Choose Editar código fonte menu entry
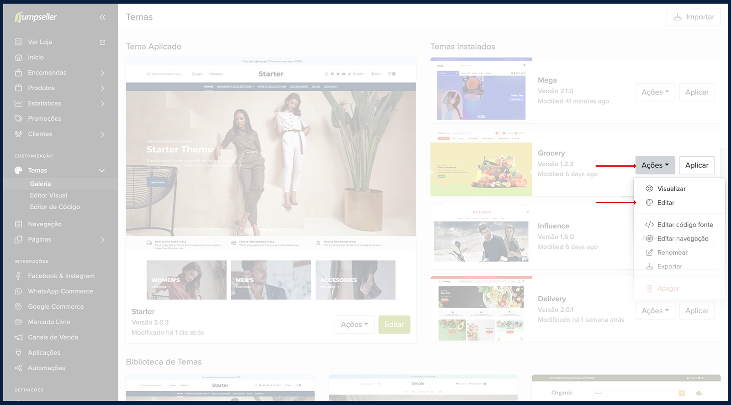The width and height of the screenshot is (731, 405). point(679,225)
